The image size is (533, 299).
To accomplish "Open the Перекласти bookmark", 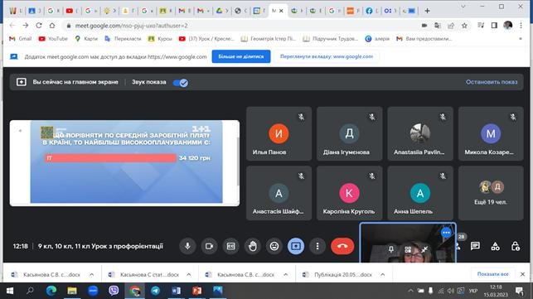I will pos(123,39).
